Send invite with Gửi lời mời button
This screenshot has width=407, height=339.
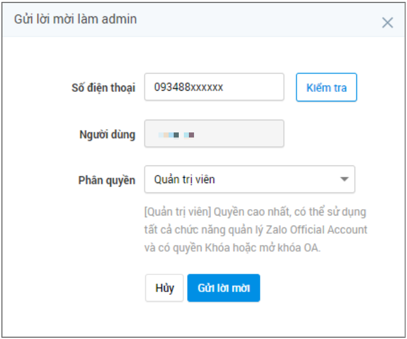click(x=224, y=288)
